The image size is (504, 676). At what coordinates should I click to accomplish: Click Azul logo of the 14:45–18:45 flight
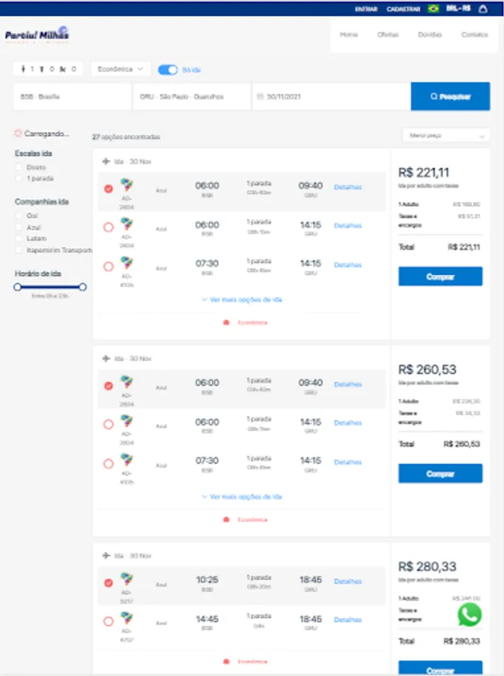(x=126, y=618)
